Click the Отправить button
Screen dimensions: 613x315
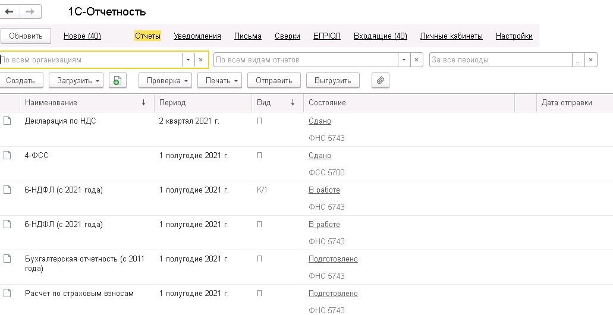pos(274,80)
